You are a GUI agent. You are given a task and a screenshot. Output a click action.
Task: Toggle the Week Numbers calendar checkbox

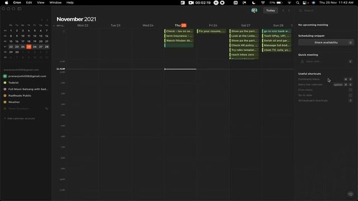5,109
